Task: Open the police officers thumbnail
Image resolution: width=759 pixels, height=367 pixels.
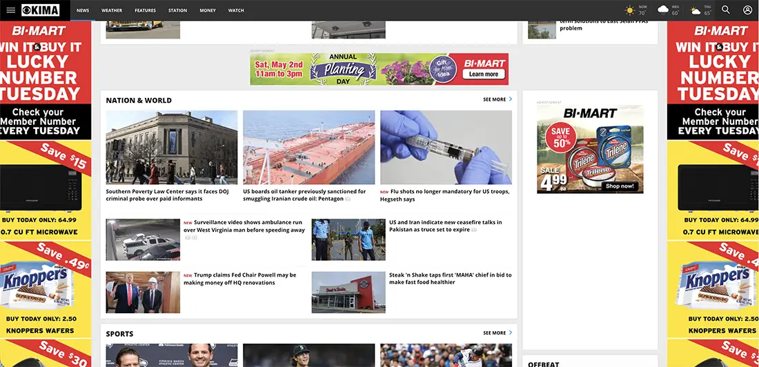Action: point(348,239)
